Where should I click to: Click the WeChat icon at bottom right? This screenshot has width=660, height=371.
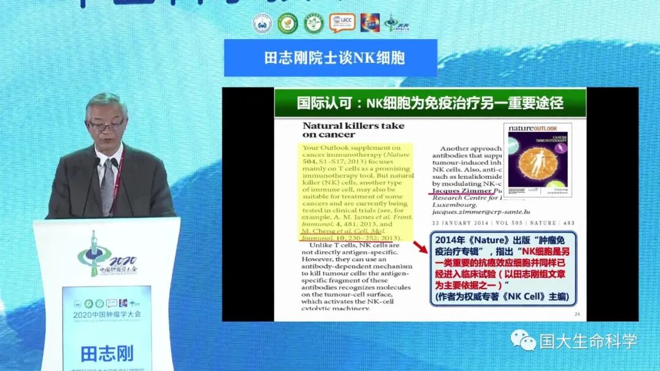pos(522,340)
